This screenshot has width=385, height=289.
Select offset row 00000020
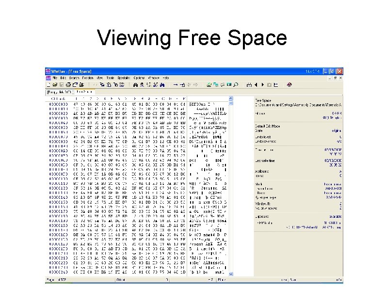click(59, 113)
